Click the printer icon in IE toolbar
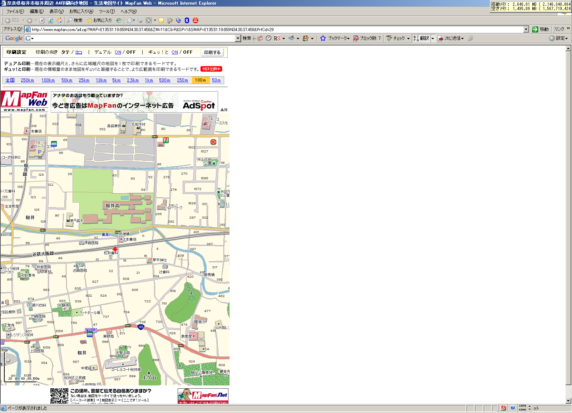 pyautogui.click(x=140, y=20)
